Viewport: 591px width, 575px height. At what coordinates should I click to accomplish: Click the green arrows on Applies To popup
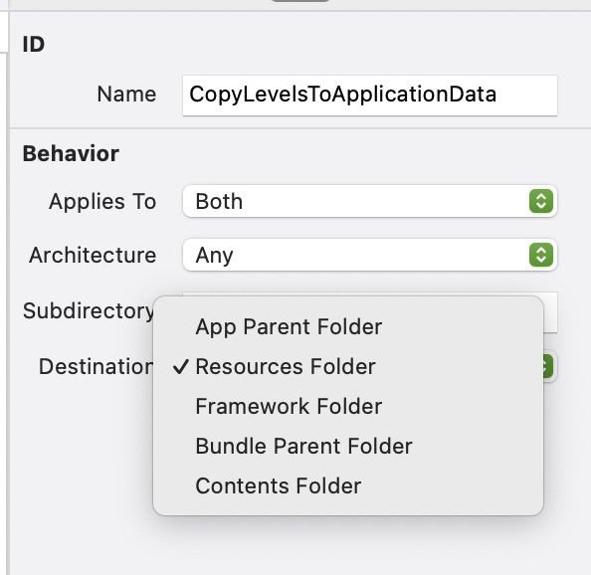click(541, 201)
